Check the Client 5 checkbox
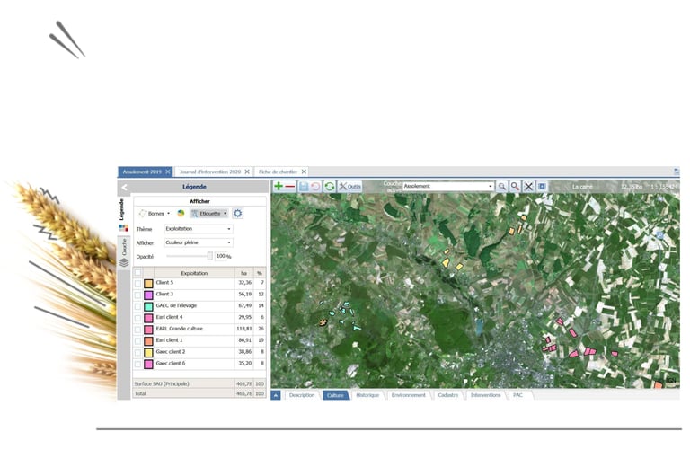Viewport: 690px width, 449px height. pyautogui.click(x=137, y=284)
